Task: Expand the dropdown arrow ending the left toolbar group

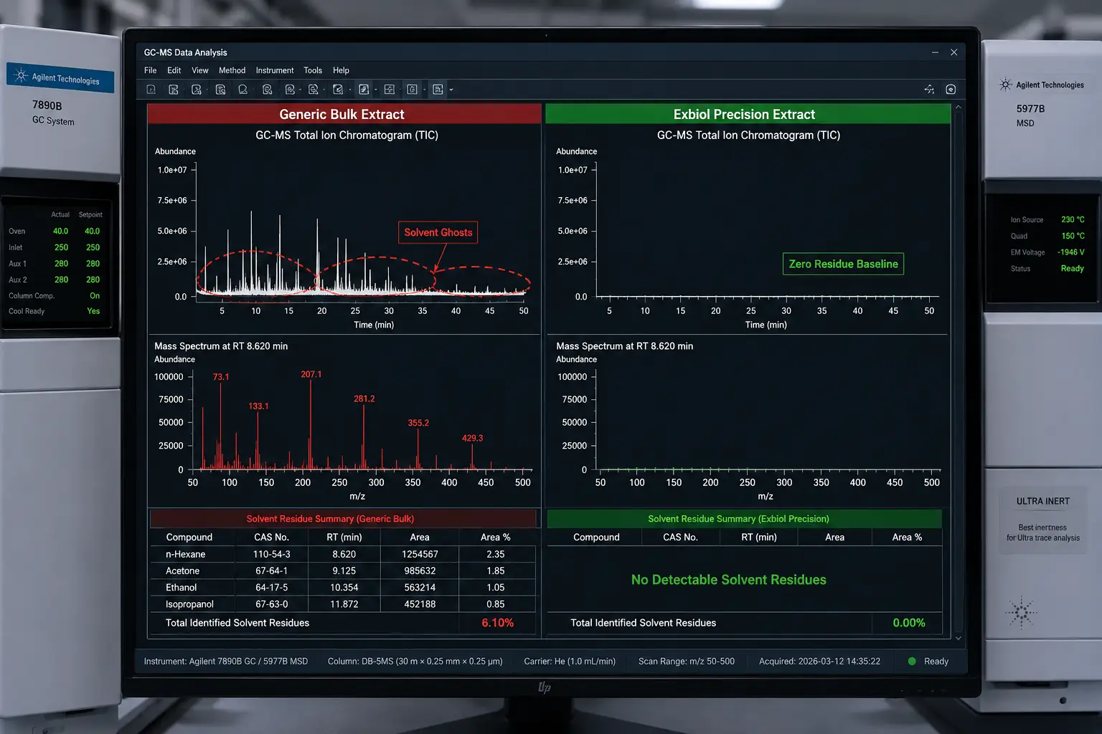Action: pos(451,90)
